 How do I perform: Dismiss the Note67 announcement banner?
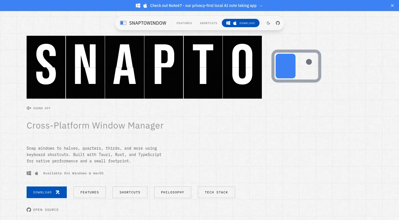coord(392,6)
